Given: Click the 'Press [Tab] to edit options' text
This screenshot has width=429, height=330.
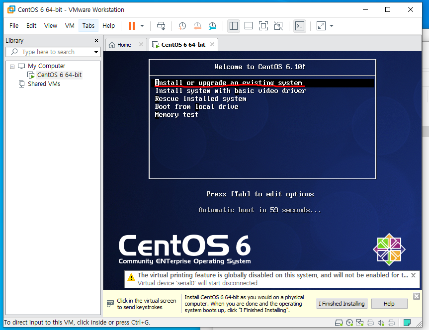Looking at the screenshot, I should pyautogui.click(x=260, y=194).
